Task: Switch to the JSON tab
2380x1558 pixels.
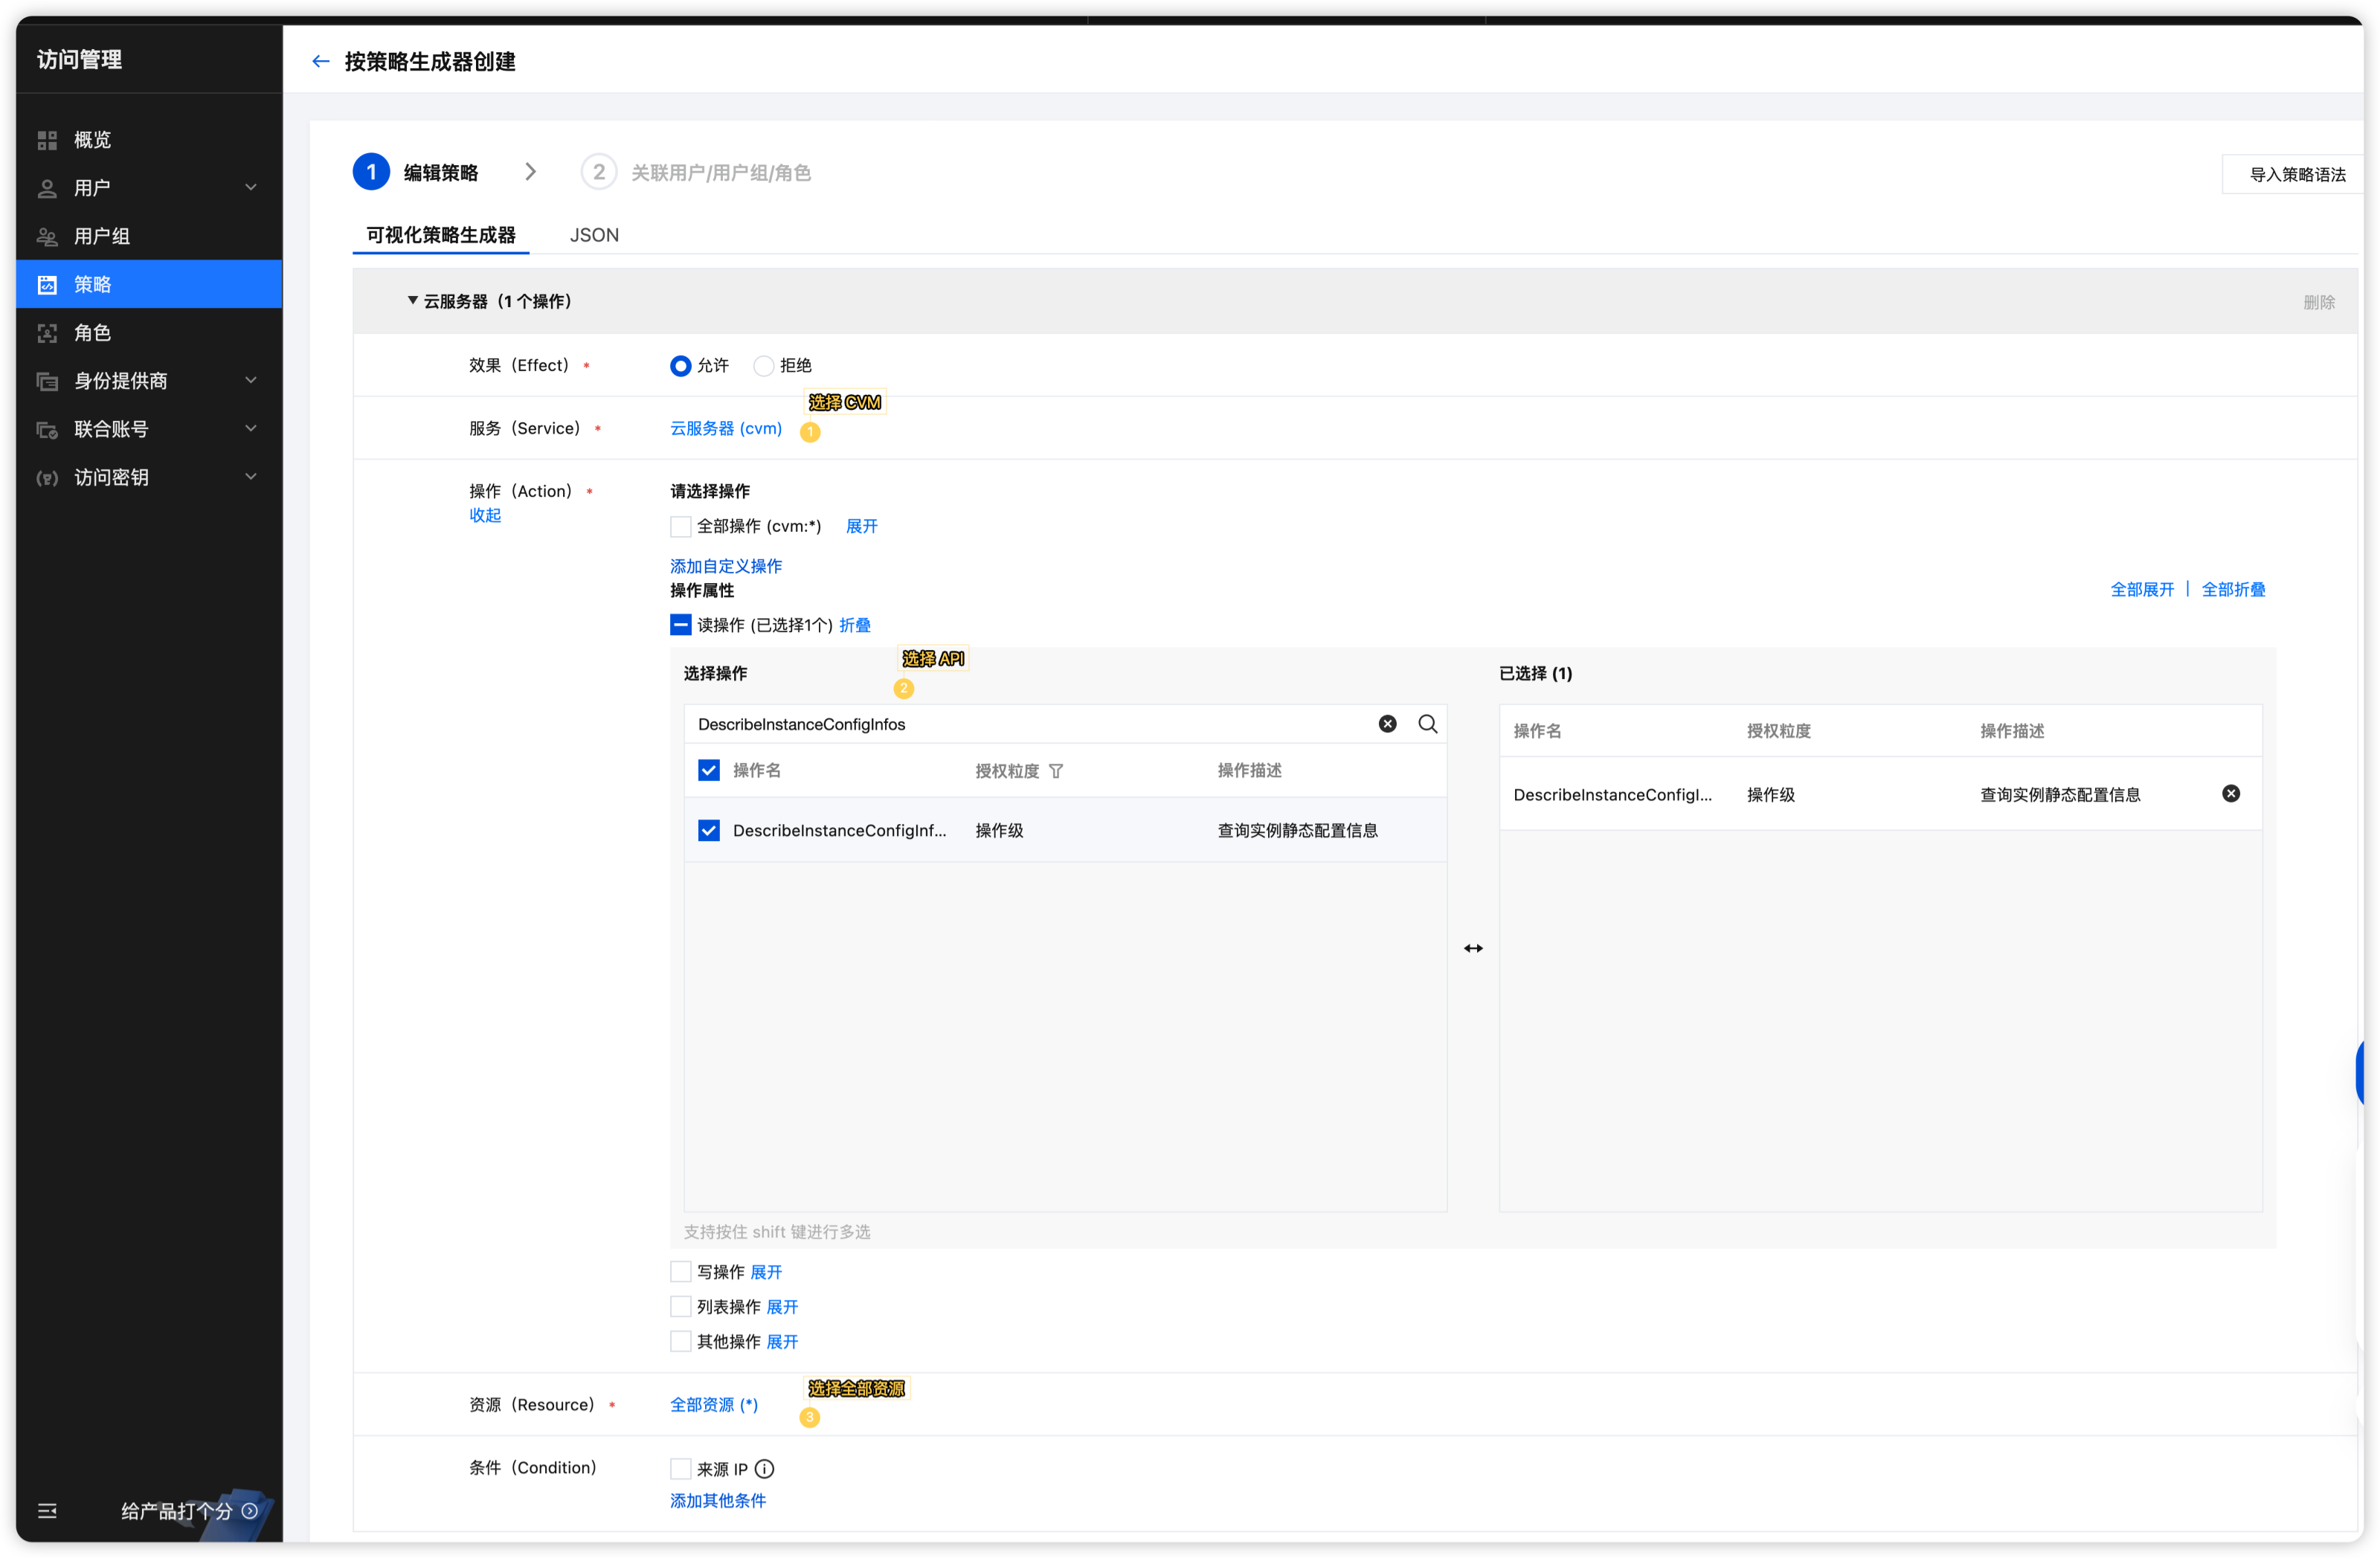Action: click(594, 235)
